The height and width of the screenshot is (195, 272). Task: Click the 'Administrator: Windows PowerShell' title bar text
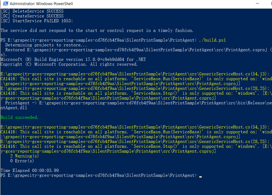coord(41,4)
